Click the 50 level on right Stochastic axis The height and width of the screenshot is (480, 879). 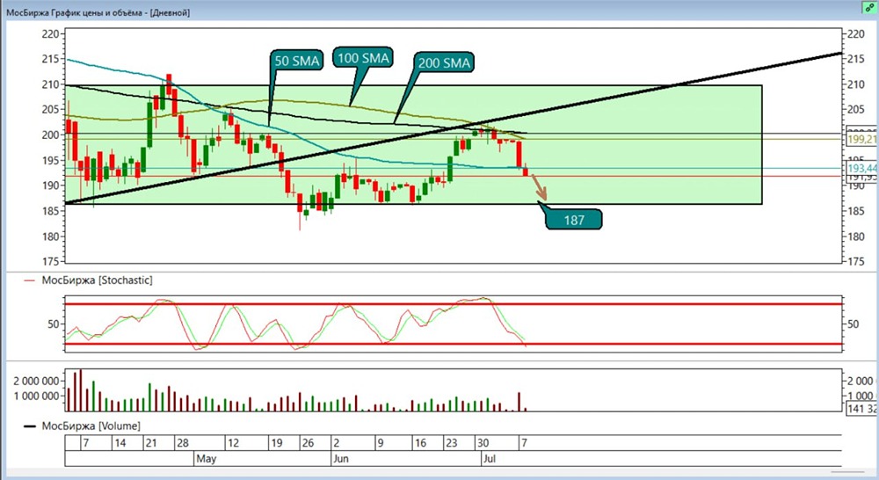pos(854,324)
